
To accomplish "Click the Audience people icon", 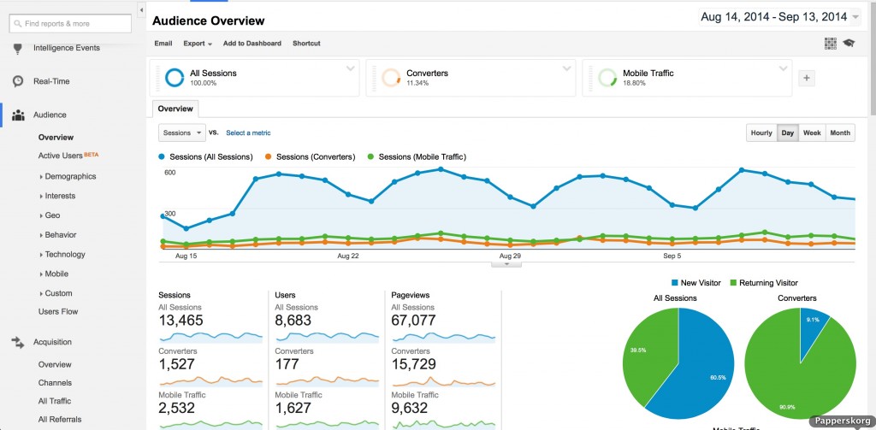I will point(18,115).
